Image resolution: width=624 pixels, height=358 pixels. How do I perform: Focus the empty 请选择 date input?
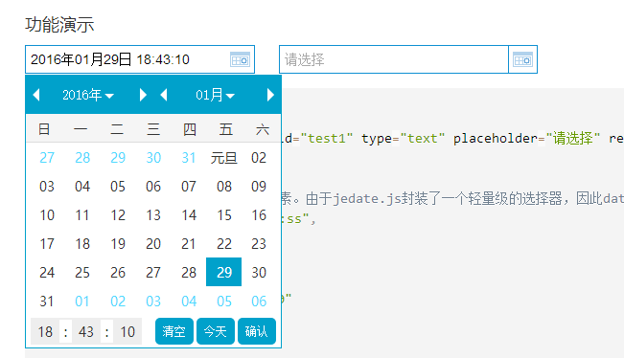click(x=394, y=59)
